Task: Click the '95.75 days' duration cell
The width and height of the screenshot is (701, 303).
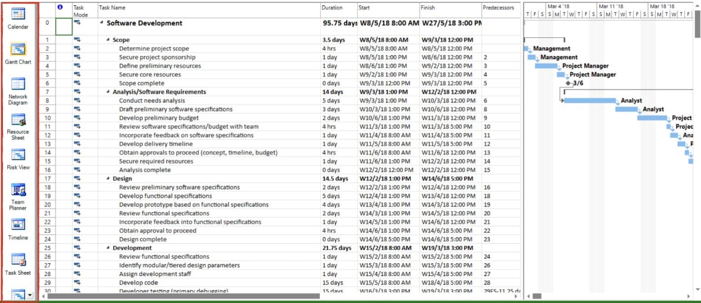Action: 338,23
